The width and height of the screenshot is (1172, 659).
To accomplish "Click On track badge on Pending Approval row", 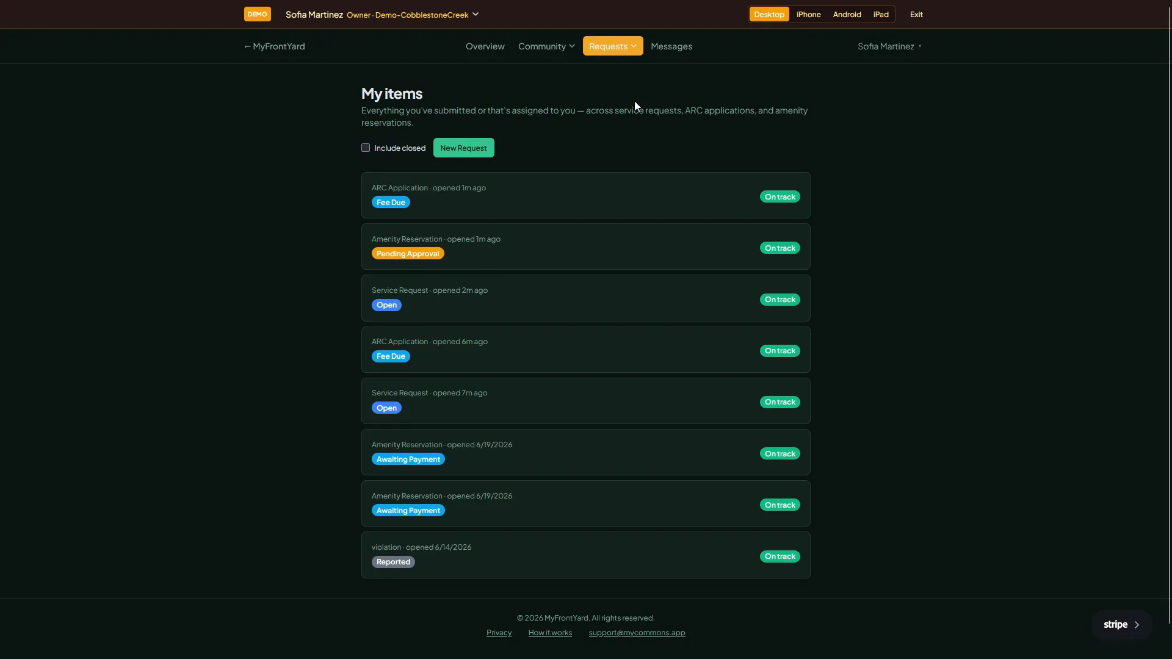I will click(780, 248).
